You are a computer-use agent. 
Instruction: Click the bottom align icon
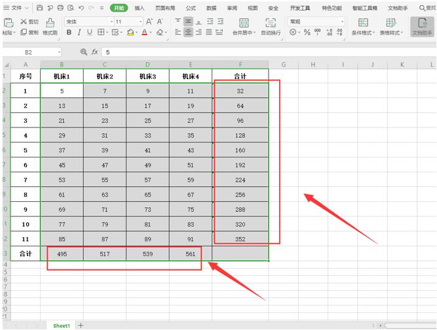pos(199,22)
